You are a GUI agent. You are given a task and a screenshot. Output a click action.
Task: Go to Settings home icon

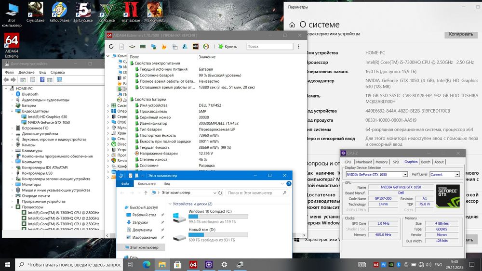coord(292,25)
